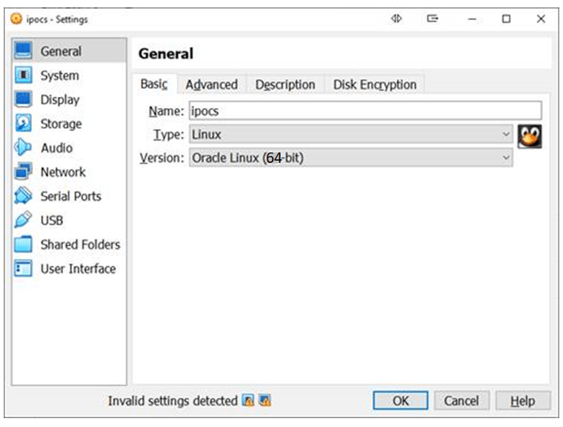563x427 pixels.
Task: Open the Network settings label
Action: [63, 172]
